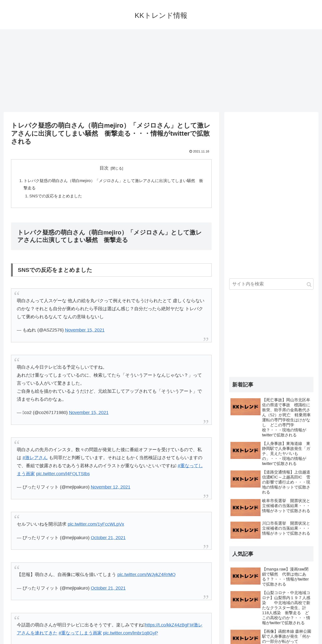This screenshot has width=322, height=644.
Task: Read the 山梨県内197人感染 article title
Action: [x=286, y=608]
